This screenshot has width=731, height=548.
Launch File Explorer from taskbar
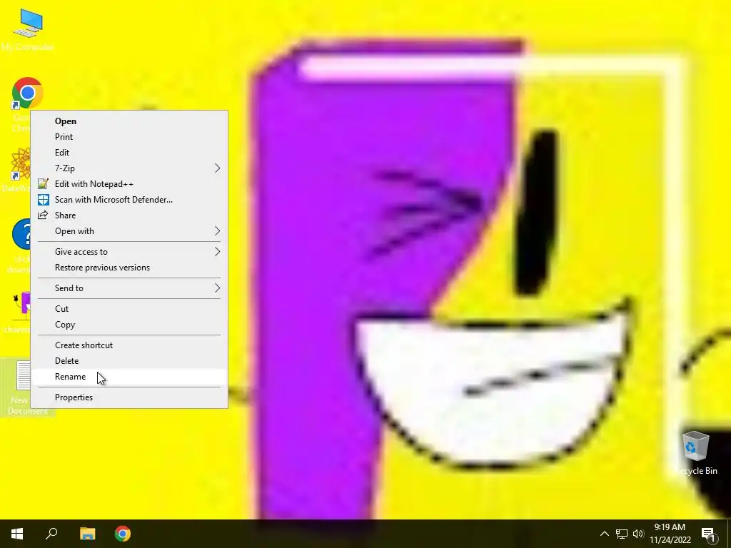tap(87, 534)
